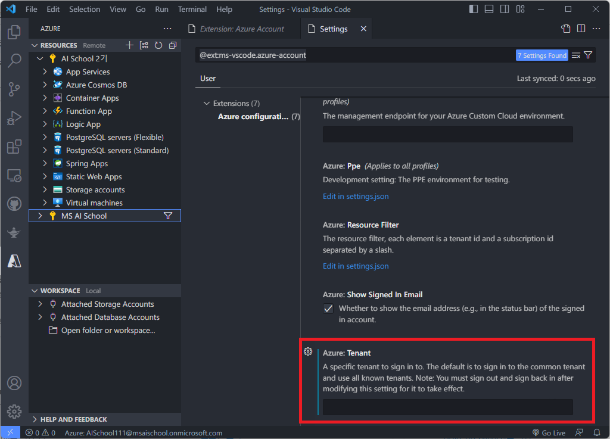Viewport: 610px width, 439px height.
Task: Click Azure signed-in account in status bar
Action: [x=144, y=432]
